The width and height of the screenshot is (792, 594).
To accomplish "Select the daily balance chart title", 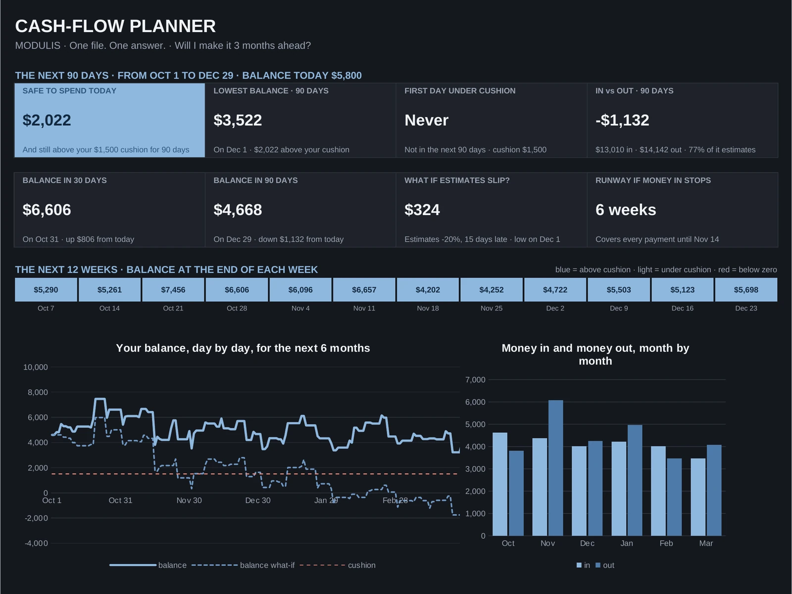I will [x=243, y=348].
